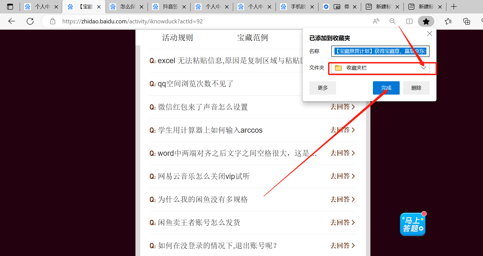The width and height of the screenshot is (483, 256).
Task: Open the Collections icon
Action: tap(467, 21)
